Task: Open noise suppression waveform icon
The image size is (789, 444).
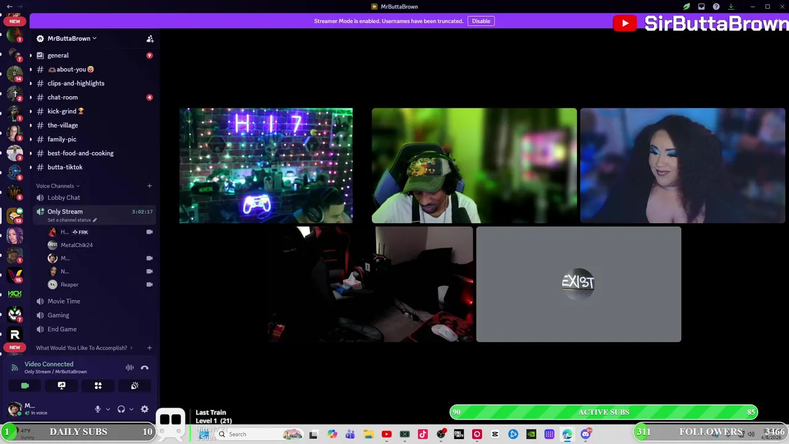Action: [x=130, y=368]
